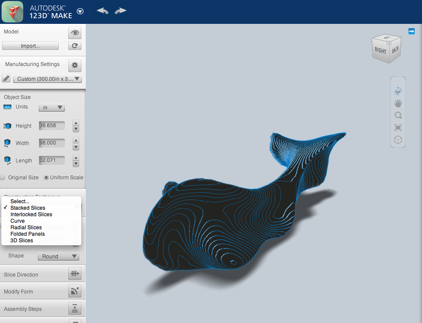Click the Fit to view icon
The image size is (422, 323).
[x=398, y=128]
